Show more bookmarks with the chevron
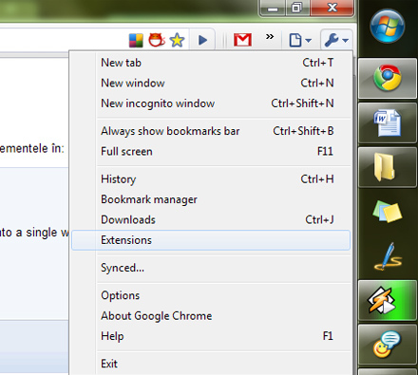 [270, 36]
